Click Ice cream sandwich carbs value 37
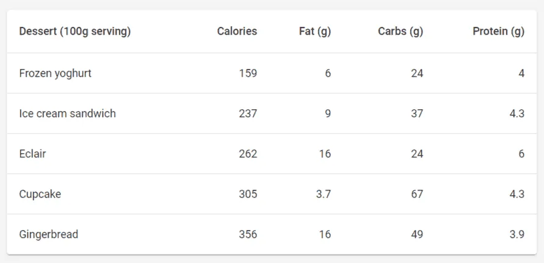The image size is (544, 263). pyautogui.click(x=417, y=113)
